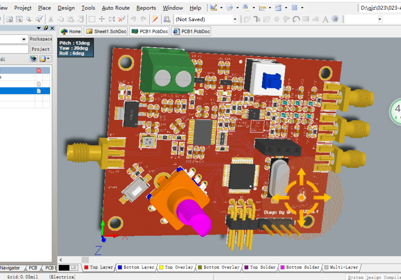Expand the workspace combo box in Projects panel
401x280 pixels.
click(x=24, y=39)
